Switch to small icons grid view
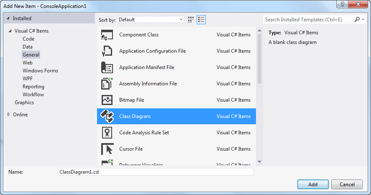This screenshot has height=195, width=371. 191,20
